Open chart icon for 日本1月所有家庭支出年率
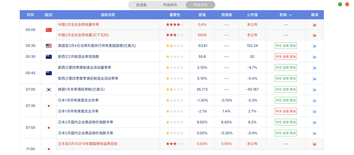This screenshot has width=354, height=155. click(x=314, y=100)
